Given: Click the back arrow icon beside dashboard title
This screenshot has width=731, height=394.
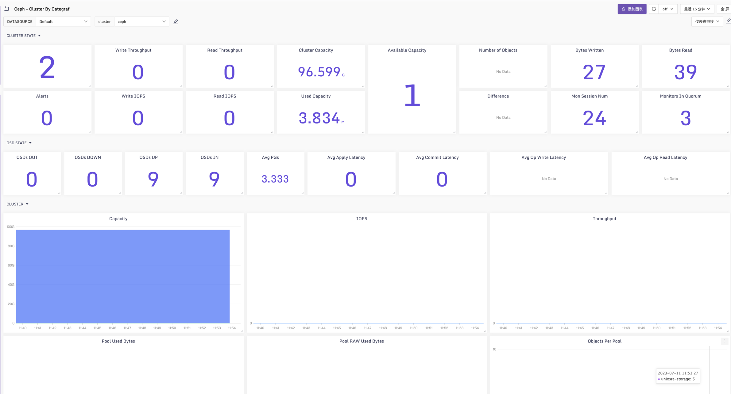Looking at the screenshot, I should point(7,9).
